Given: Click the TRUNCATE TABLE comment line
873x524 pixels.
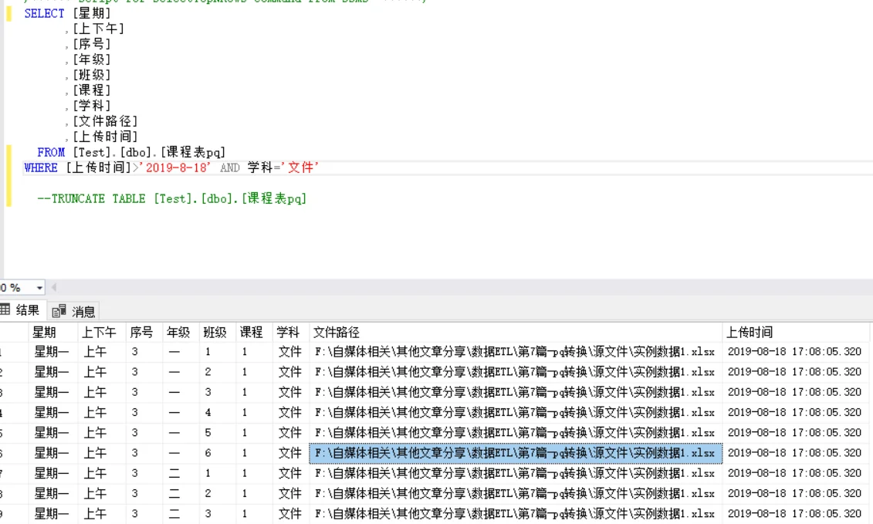Looking at the screenshot, I should [171, 198].
